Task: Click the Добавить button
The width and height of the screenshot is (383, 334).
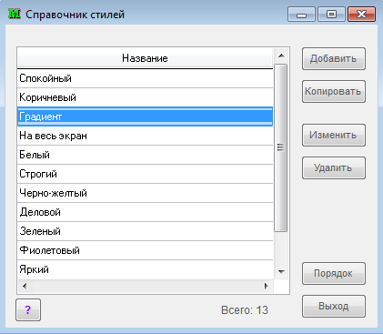Action: point(334,58)
